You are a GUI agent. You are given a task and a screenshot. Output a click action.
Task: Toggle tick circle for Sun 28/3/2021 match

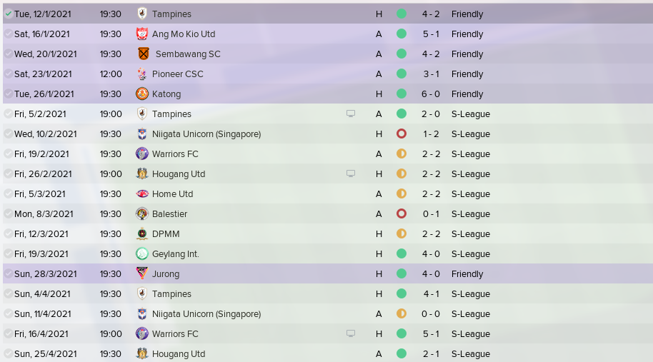9,273
